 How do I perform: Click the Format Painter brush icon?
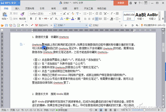(x=22, y=14)
